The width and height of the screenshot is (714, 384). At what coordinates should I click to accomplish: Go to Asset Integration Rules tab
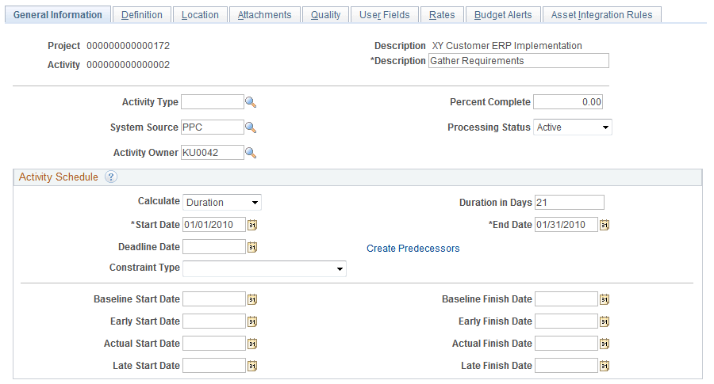click(x=601, y=15)
